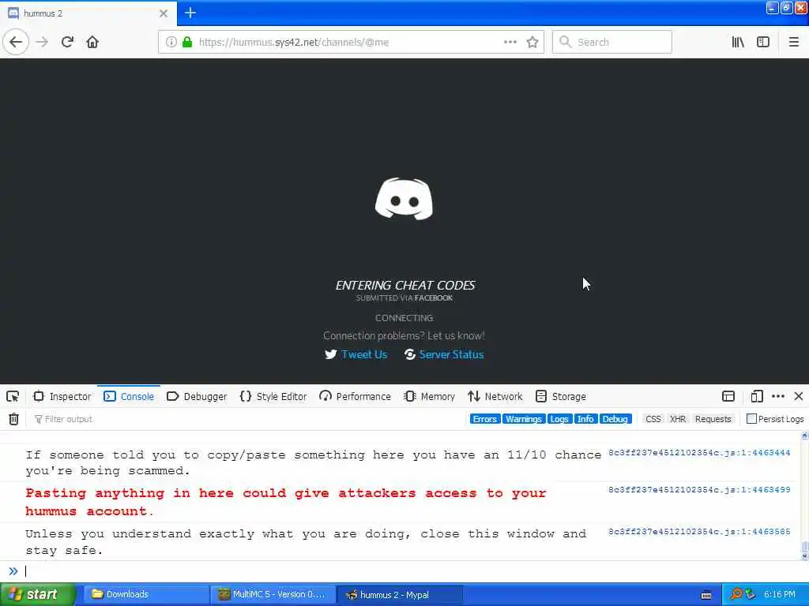The image size is (809, 606).
Task: Activate the element picker in devtools
Action: point(13,396)
